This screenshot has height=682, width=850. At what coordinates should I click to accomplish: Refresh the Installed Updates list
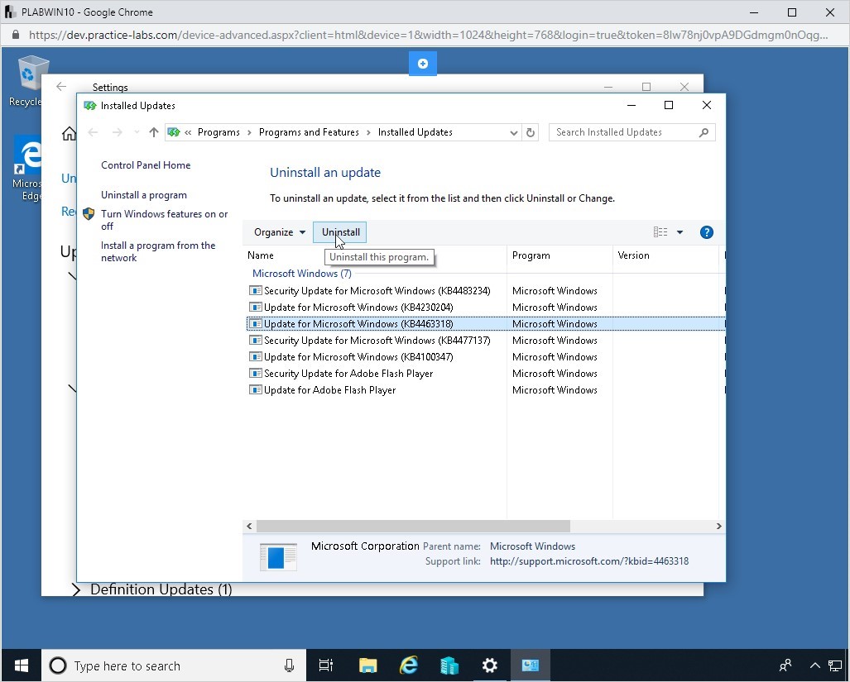pos(531,132)
